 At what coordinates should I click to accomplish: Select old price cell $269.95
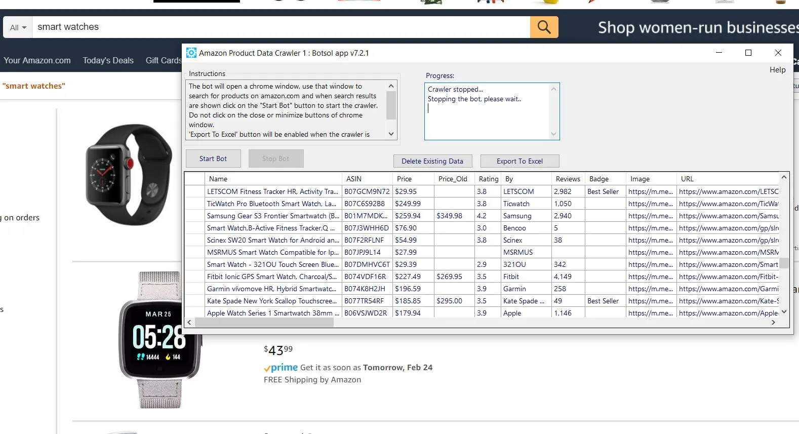tap(454, 277)
